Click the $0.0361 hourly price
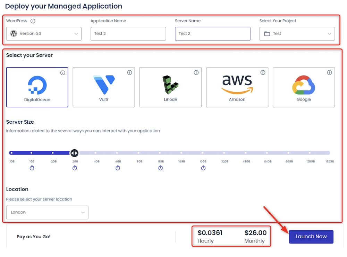The height and width of the screenshot is (257, 347). [210, 233]
